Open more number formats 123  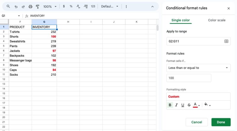coord(93,6)
